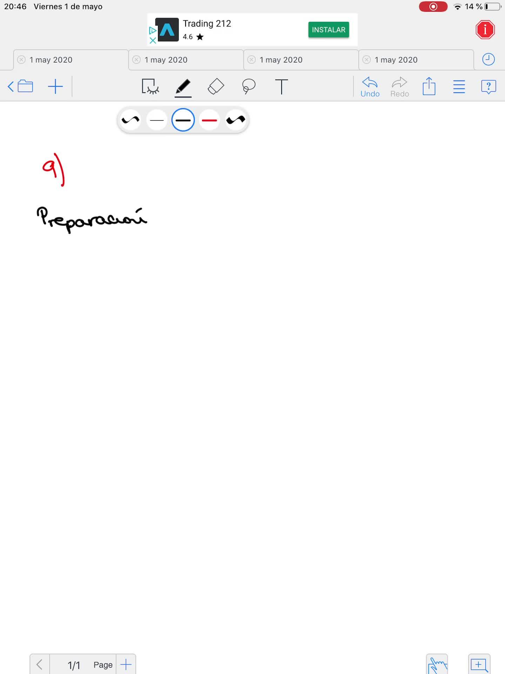Close the Trading 212 ad banner
This screenshot has height=674, width=505.
pos(153,40)
